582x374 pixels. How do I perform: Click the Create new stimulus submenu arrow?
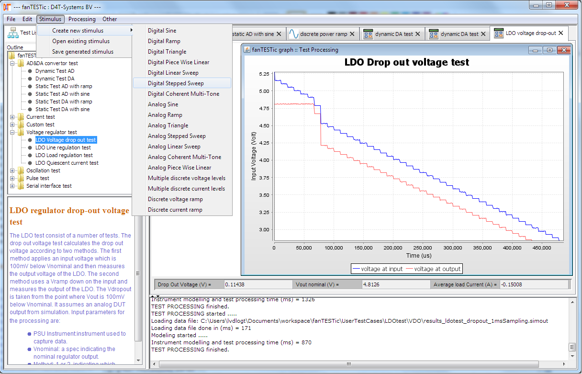pyautogui.click(x=131, y=31)
